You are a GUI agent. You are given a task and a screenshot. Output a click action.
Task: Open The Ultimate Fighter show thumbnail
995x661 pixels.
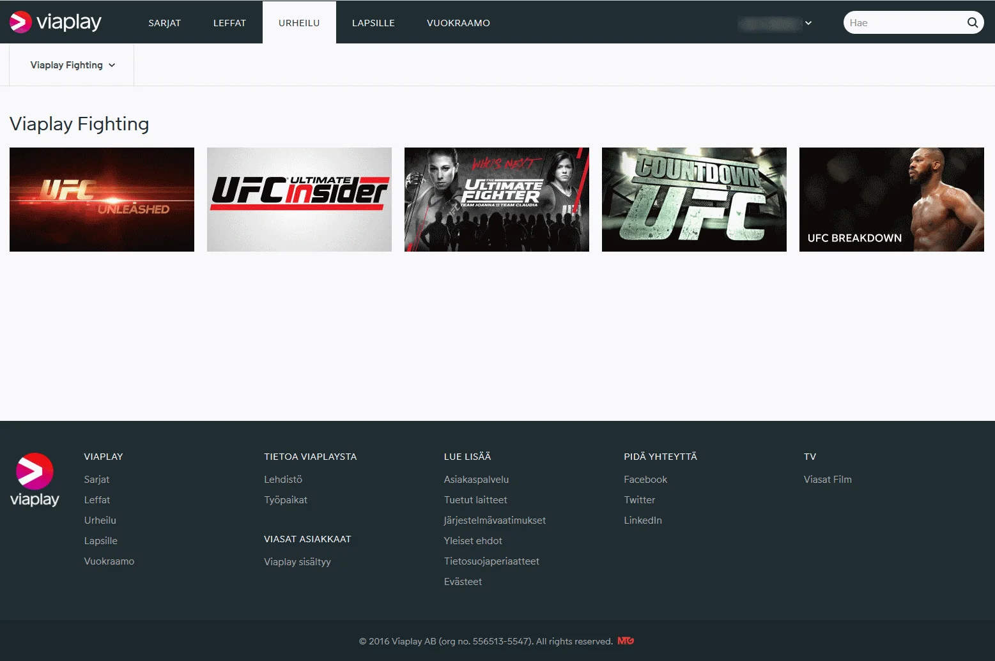[x=497, y=199]
